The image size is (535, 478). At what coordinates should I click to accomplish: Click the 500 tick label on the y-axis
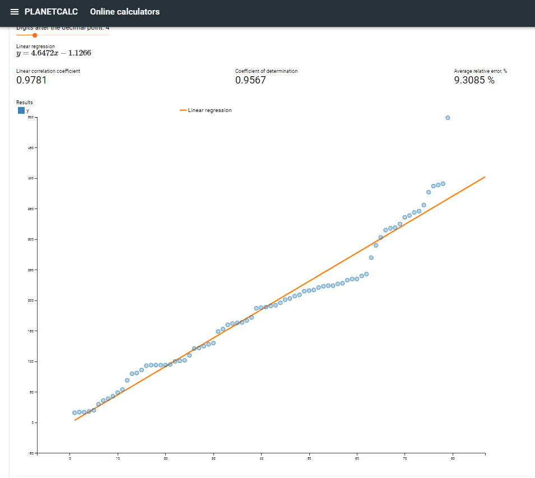pos(31,118)
